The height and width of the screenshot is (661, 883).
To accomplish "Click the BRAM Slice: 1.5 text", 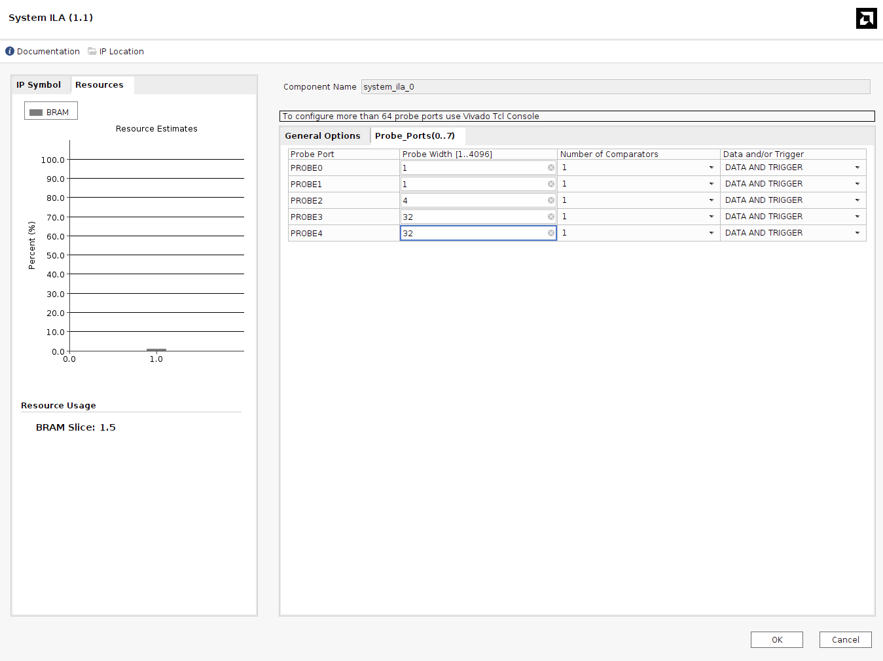I will (x=76, y=427).
